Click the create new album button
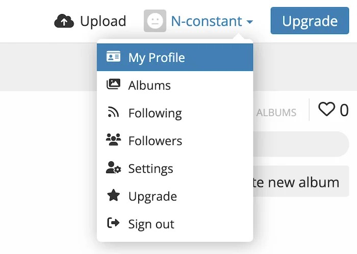This screenshot has height=254, width=357. pos(301,181)
